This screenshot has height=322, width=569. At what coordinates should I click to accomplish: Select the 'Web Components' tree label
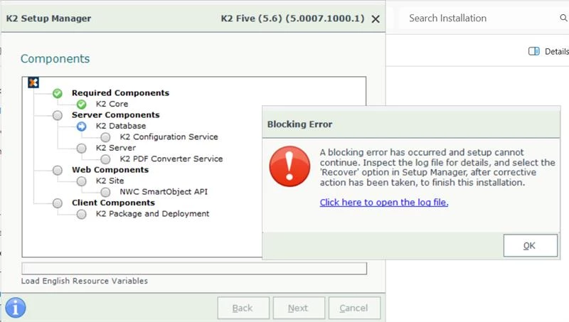pyautogui.click(x=110, y=170)
